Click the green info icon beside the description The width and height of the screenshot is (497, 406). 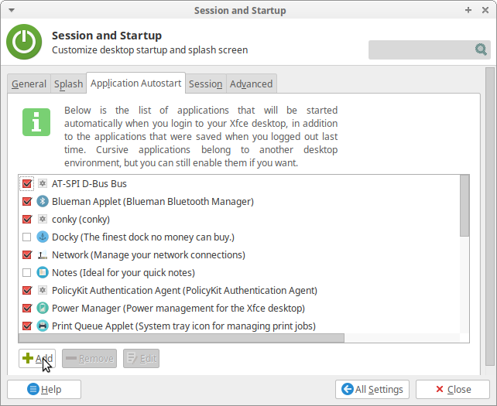point(36,122)
